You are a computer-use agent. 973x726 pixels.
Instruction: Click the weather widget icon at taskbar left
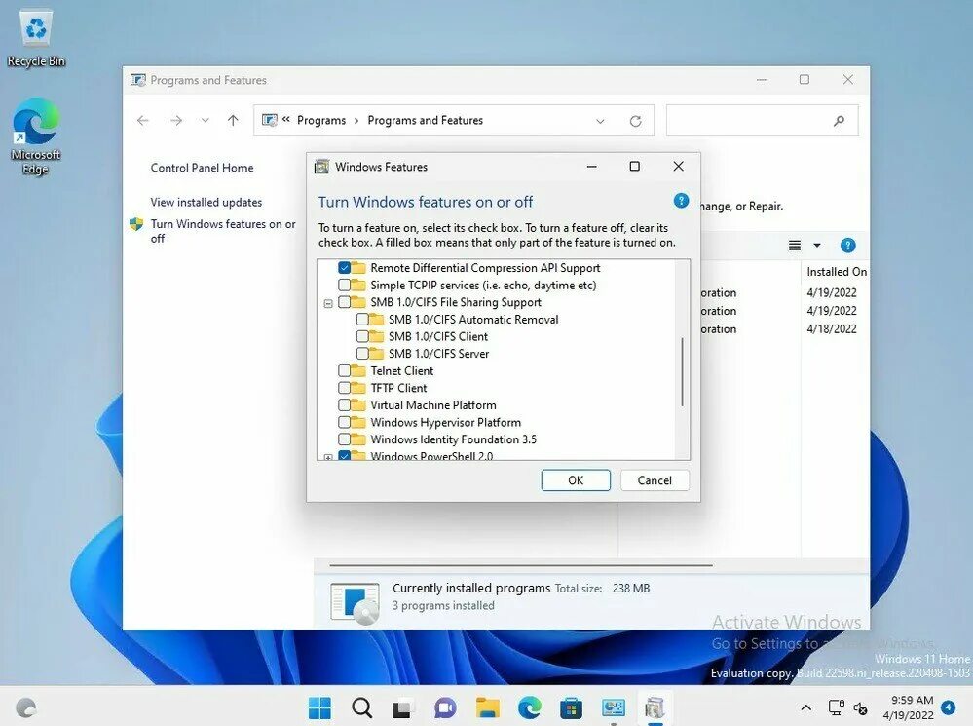[x=25, y=707]
